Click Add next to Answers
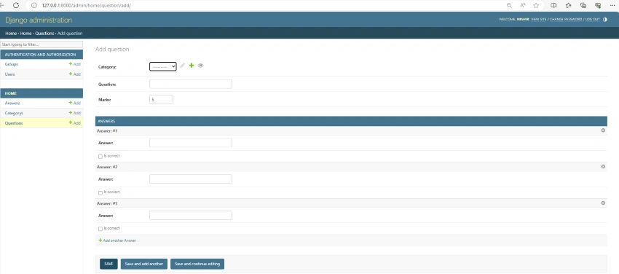 tap(74, 103)
